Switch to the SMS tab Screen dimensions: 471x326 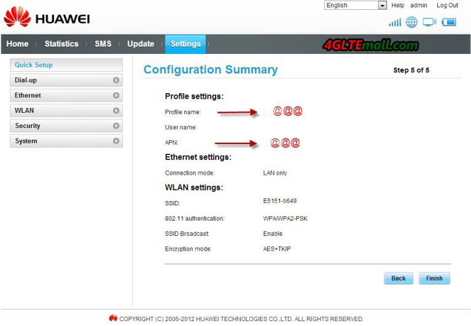[103, 44]
